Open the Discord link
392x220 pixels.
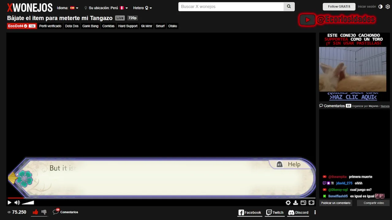tap(298, 212)
